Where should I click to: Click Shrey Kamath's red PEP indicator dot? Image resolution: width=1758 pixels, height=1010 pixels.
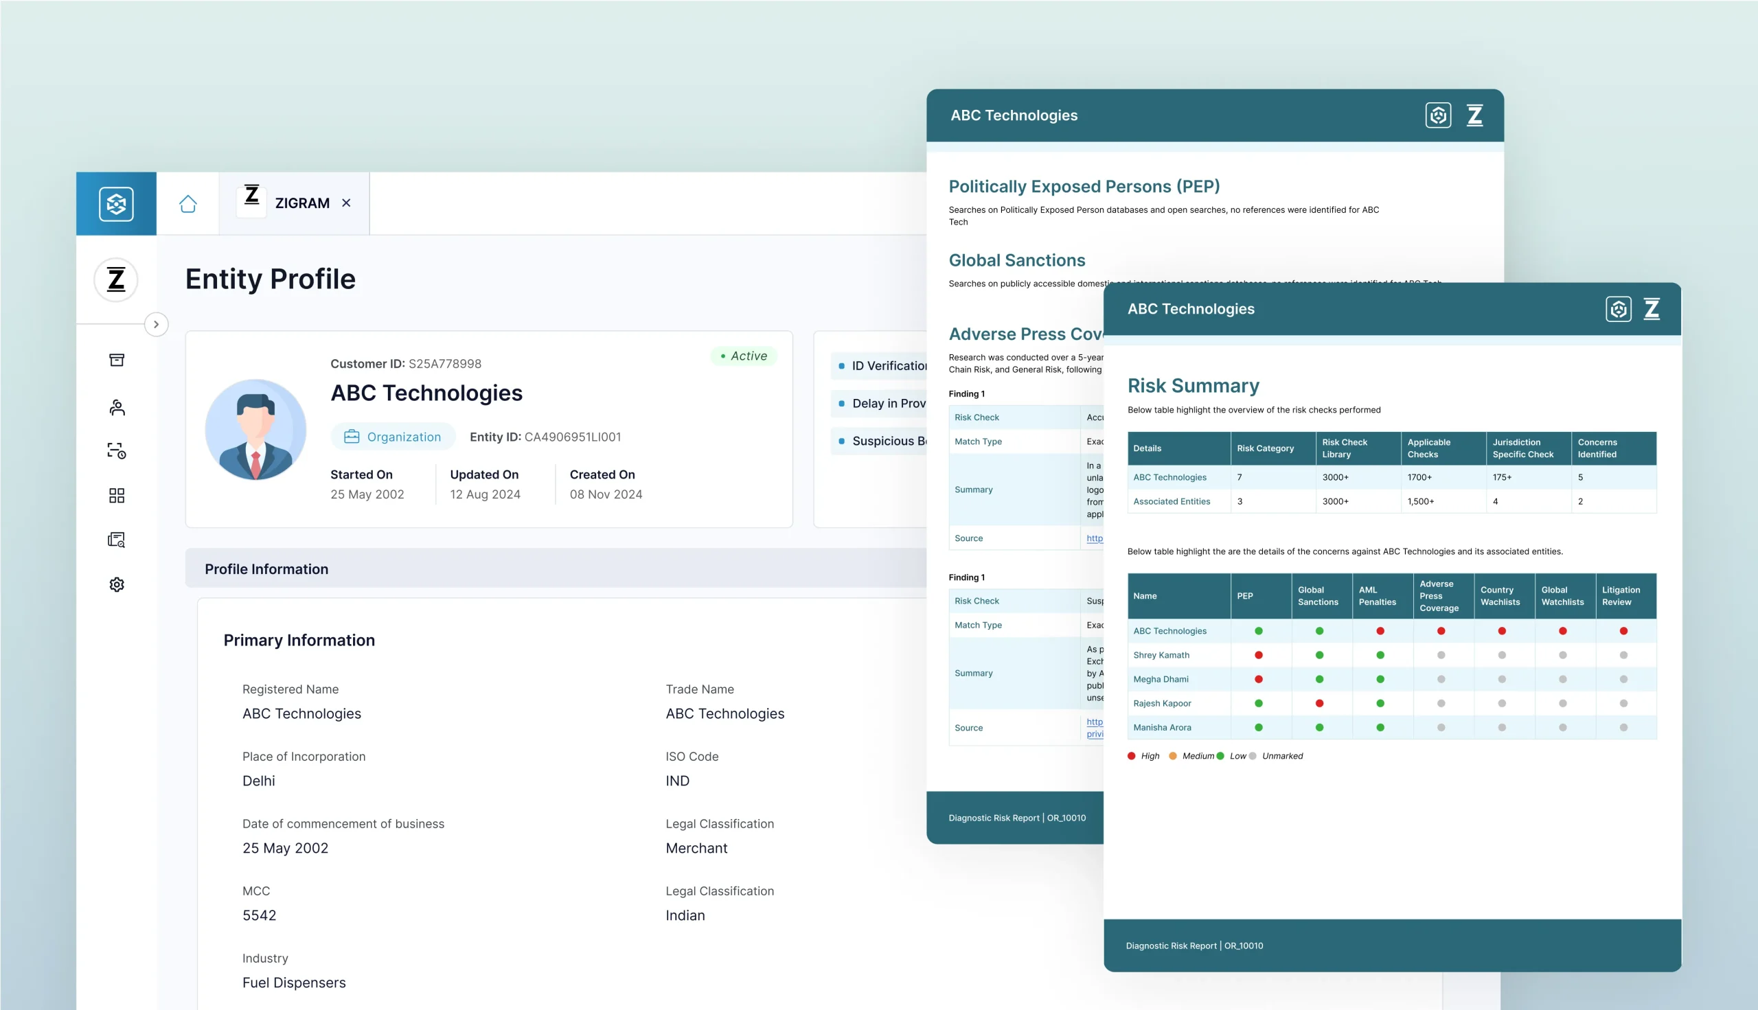point(1258,655)
